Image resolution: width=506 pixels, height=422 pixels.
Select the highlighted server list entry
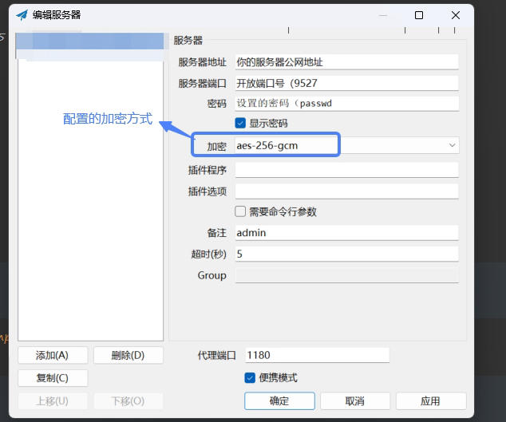coord(90,41)
